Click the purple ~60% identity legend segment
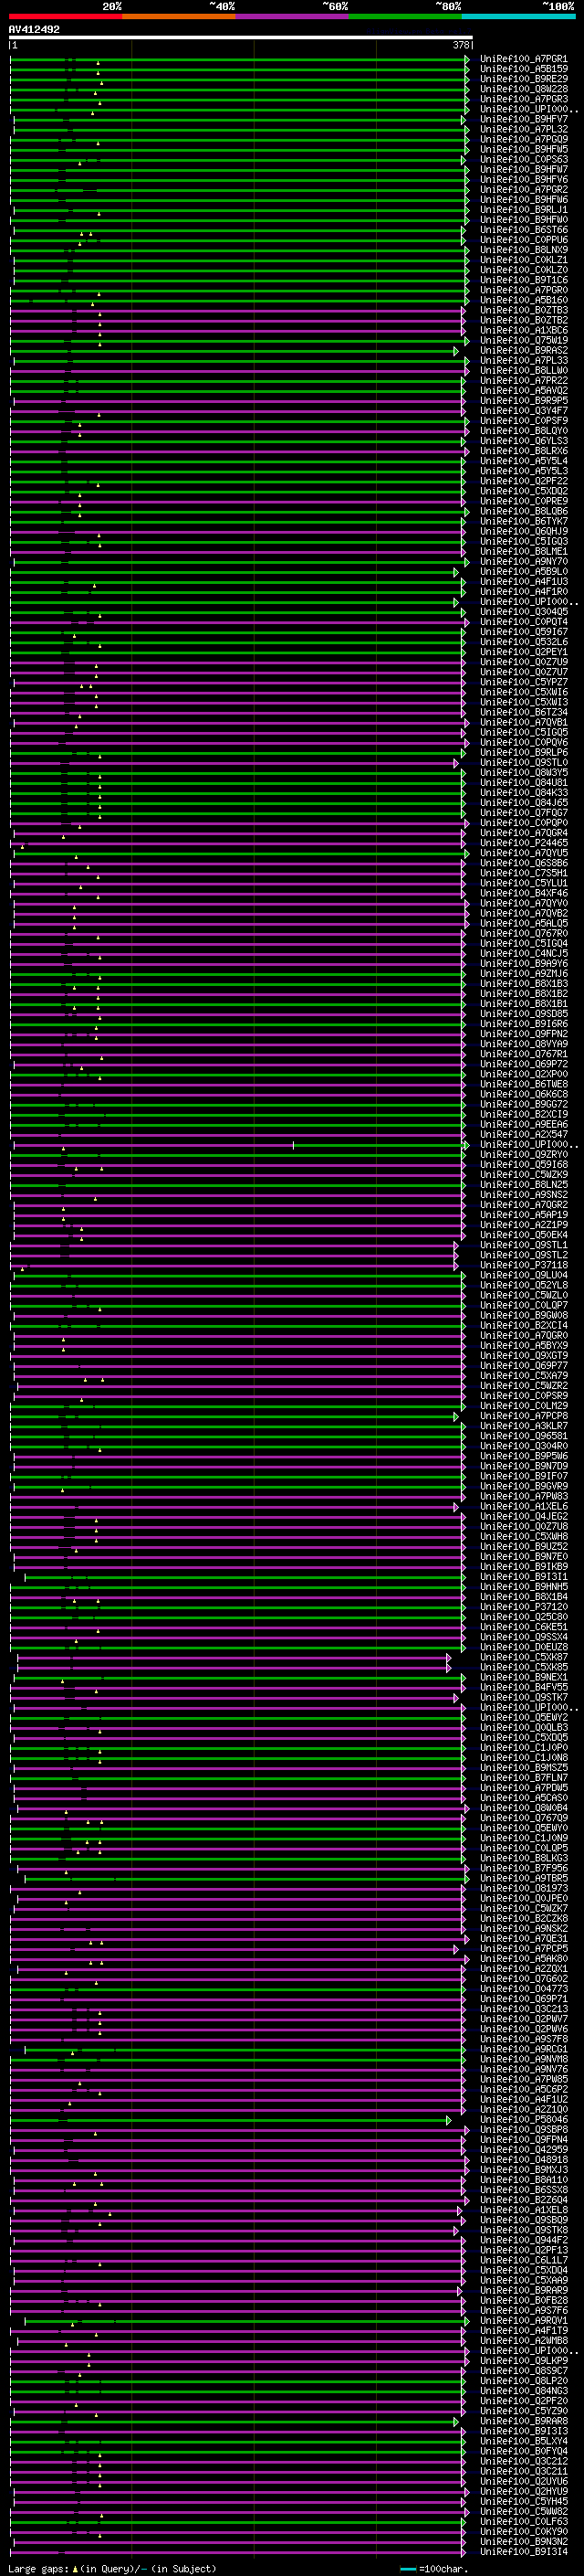584x2576 pixels. coord(293,17)
